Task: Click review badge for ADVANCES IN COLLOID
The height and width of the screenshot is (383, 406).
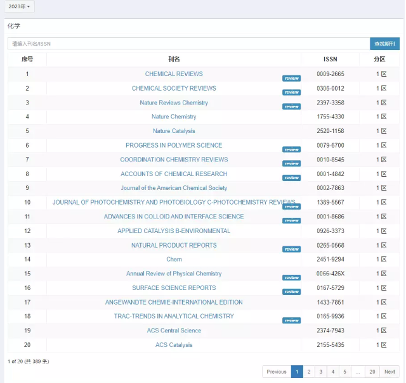Action: 292,220
